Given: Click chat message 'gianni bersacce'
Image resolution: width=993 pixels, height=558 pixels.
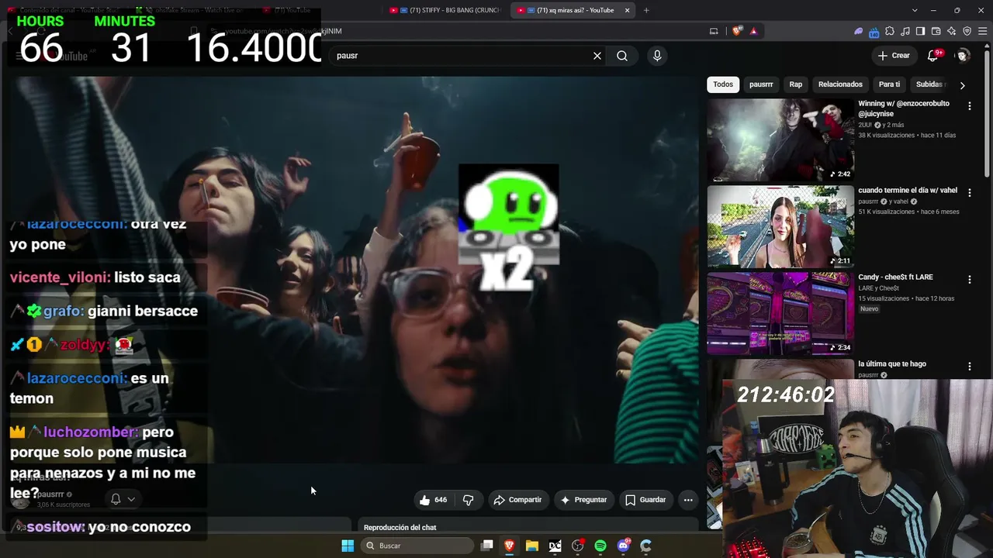Looking at the screenshot, I should click(x=143, y=312).
